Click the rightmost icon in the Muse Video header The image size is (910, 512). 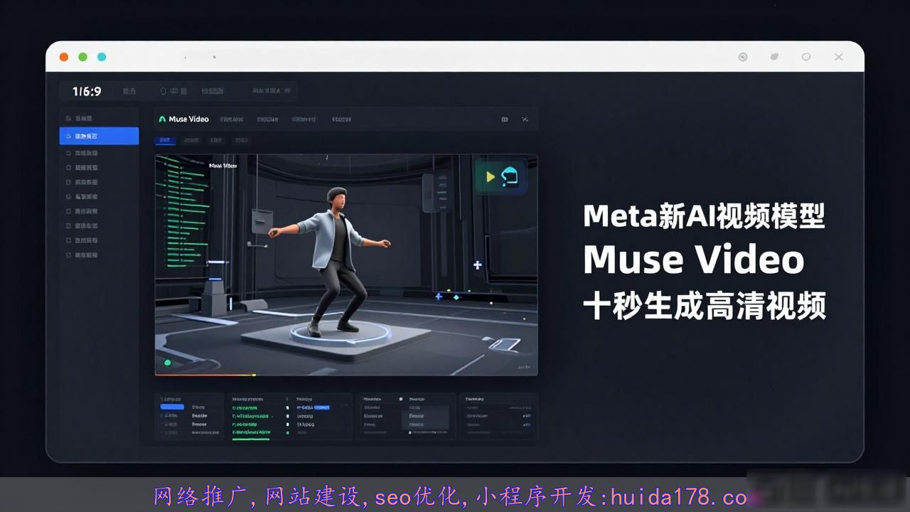[525, 119]
